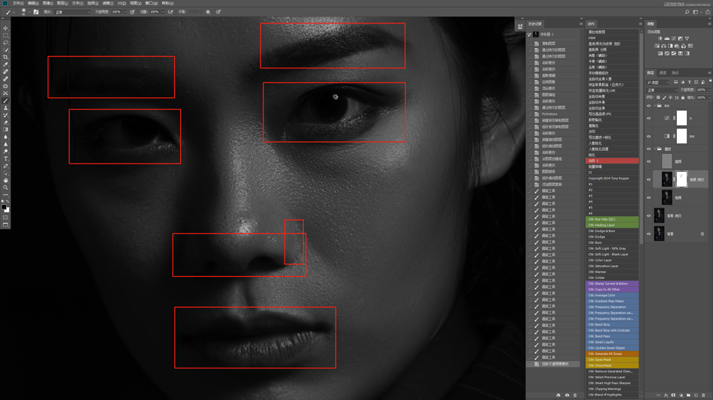This screenshot has height=400, width=713.
Task: Switch to the 路径 (Paths) tab
Action: coord(675,73)
